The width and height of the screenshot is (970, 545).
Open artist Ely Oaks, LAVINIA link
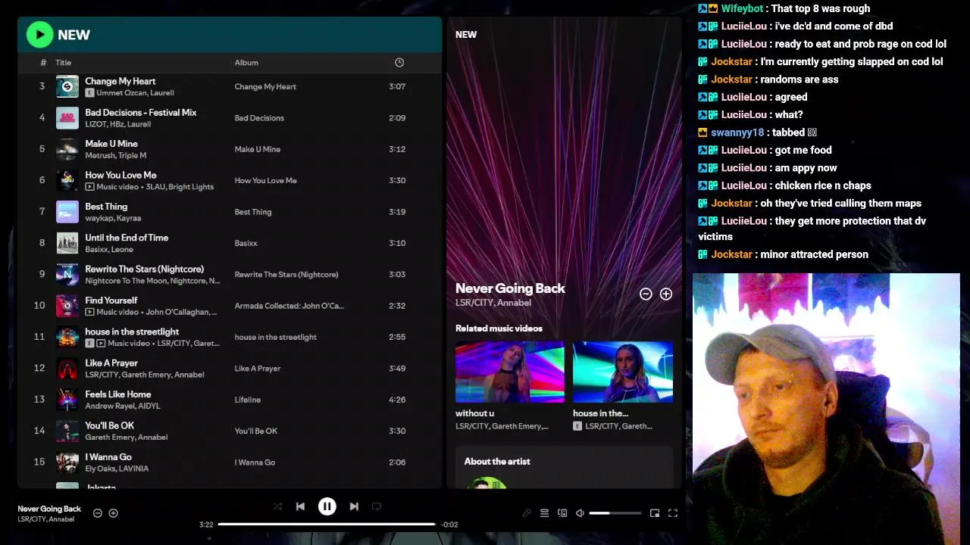point(117,469)
